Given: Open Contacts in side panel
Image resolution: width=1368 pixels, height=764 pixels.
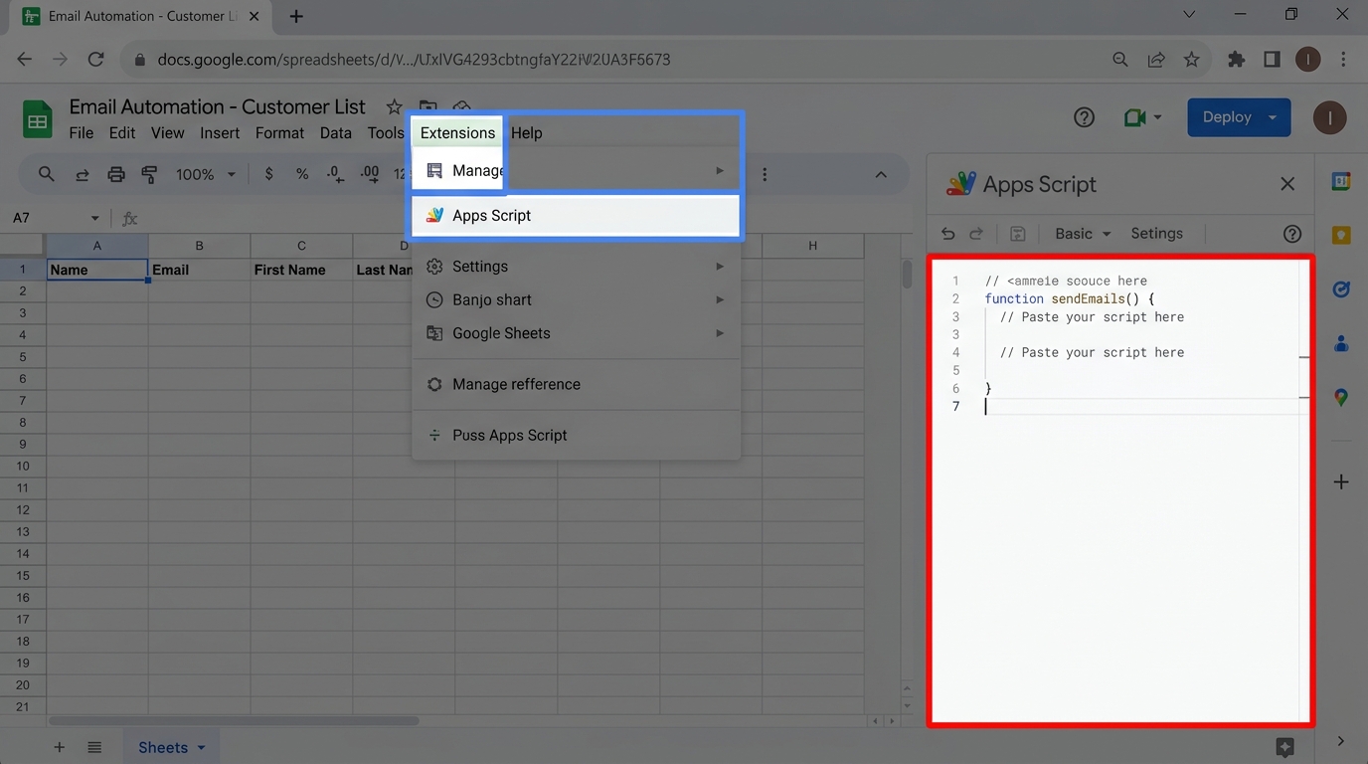Looking at the screenshot, I should pyautogui.click(x=1340, y=343).
